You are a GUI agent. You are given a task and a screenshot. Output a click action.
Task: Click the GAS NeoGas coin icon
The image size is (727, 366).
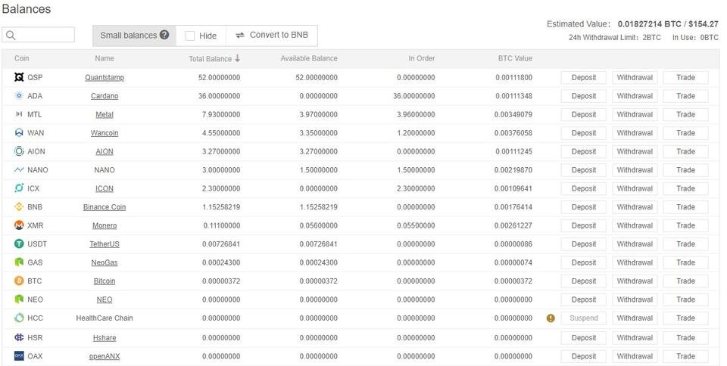coord(19,262)
